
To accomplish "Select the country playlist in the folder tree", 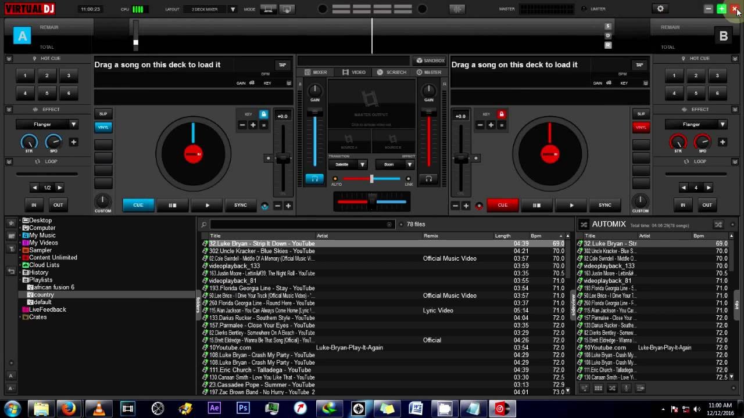I will pyautogui.click(x=44, y=295).
